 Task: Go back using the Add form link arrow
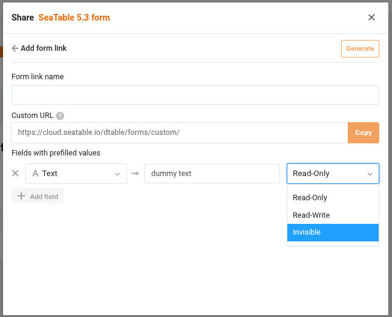pyautogui.click(x=15, y=48)
